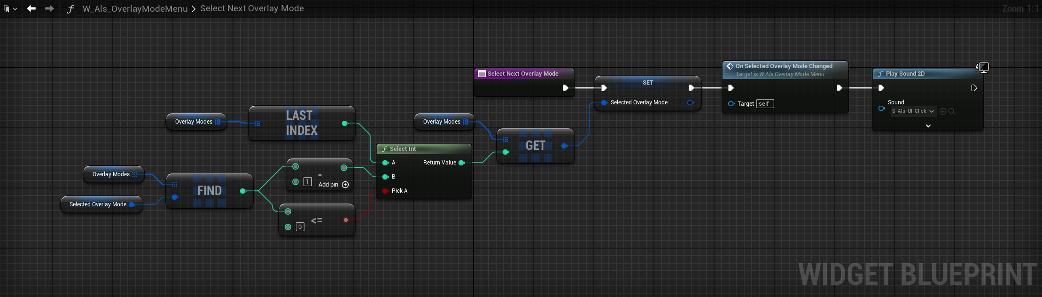Go forward with the right arrow
This screenshot has height=297, width=1042.
49,8
